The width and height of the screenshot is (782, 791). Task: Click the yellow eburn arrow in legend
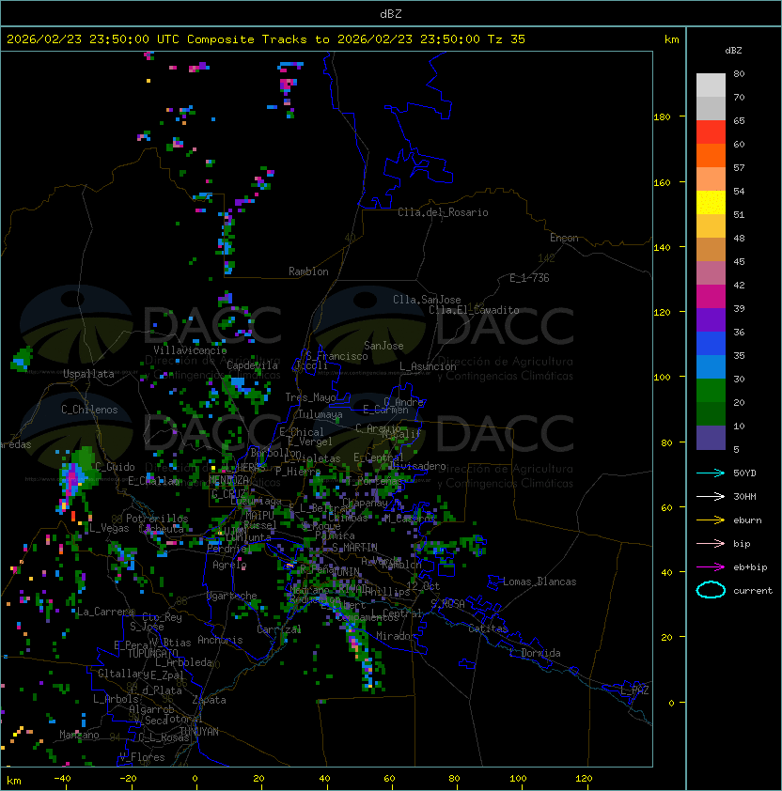click(x=711, y=520)
